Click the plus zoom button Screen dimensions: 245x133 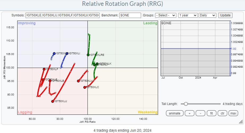point(189,113)
